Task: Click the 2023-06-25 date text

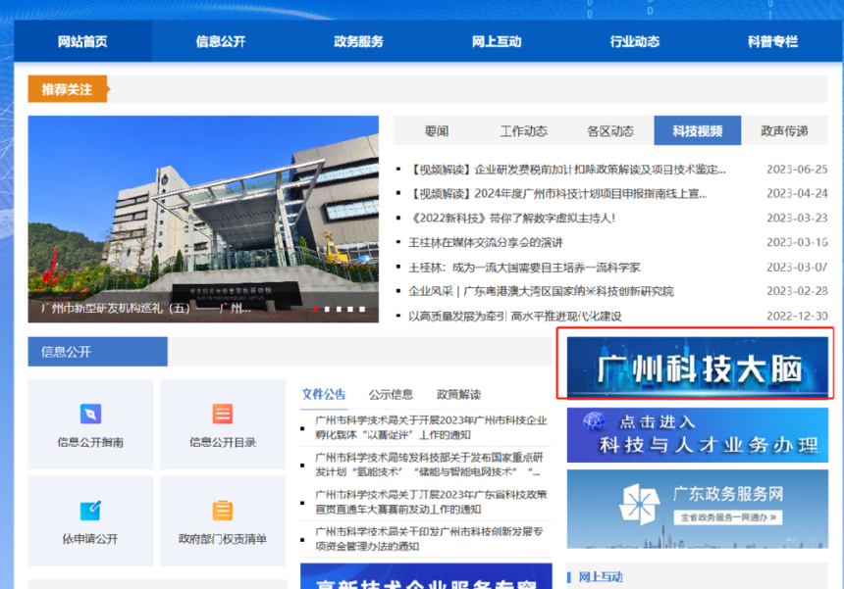Action: point(797,170)
